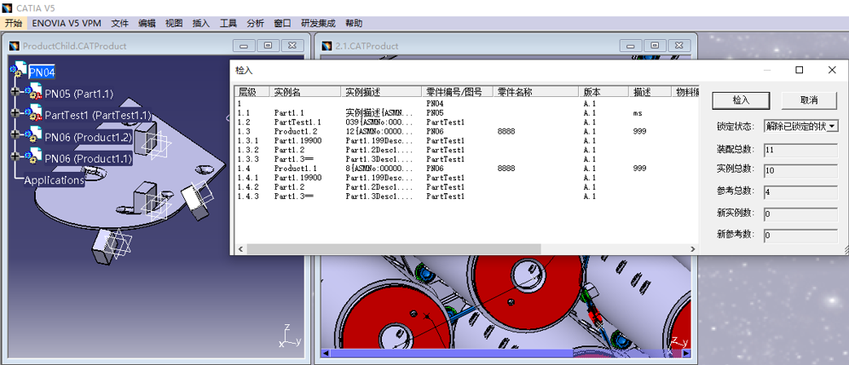Screen dimensions: 849x365
Task: Click the 取消 button
Action: [x=808, y=100]
